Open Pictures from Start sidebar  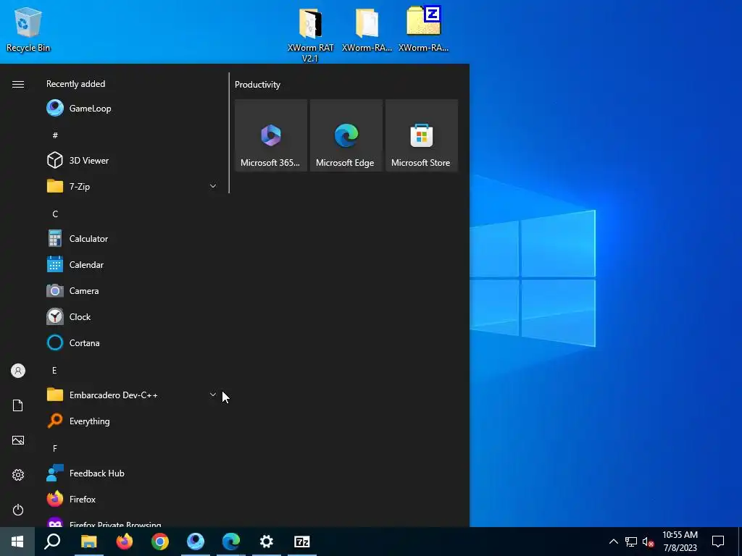click(18, 440)
